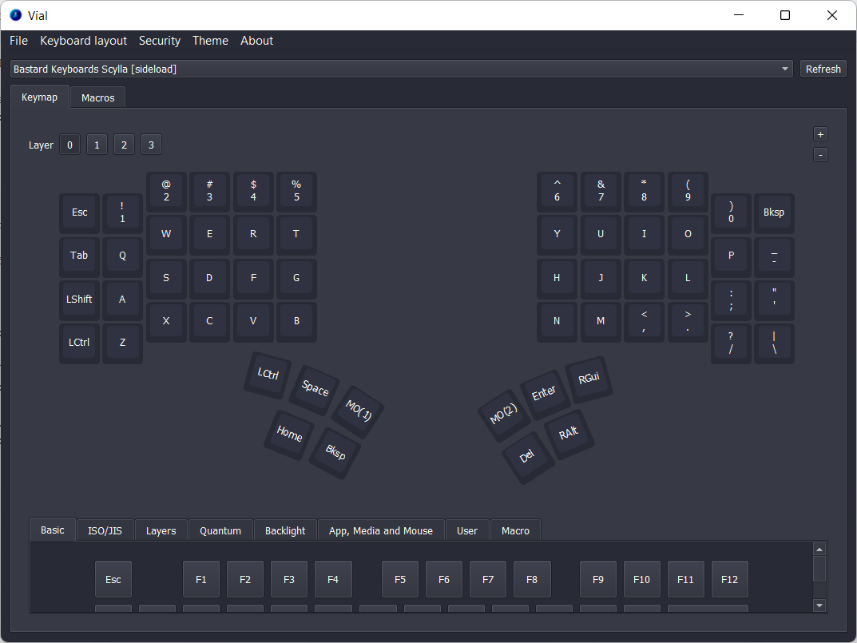
Task: Select Layer 3
Action: [x=152, y=145]
